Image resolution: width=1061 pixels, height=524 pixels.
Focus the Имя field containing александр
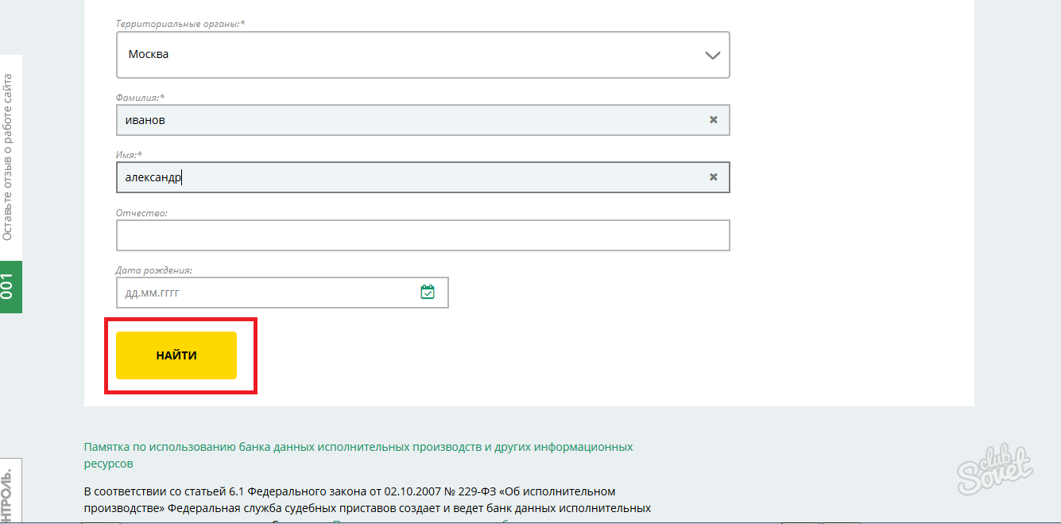point(405,177)
